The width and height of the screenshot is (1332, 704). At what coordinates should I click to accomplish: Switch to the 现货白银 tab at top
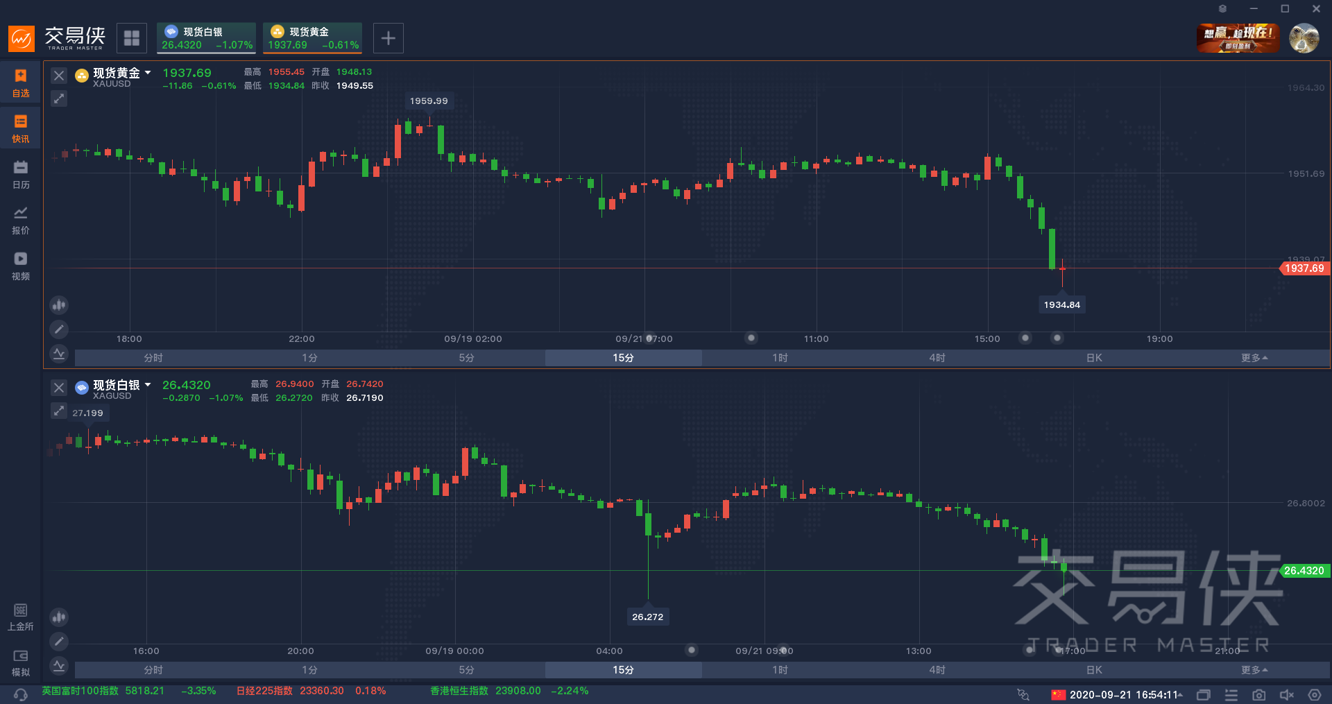206,38
